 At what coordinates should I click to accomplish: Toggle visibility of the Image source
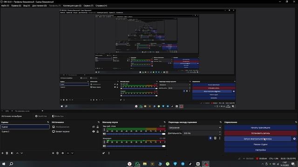pos(94,127)
